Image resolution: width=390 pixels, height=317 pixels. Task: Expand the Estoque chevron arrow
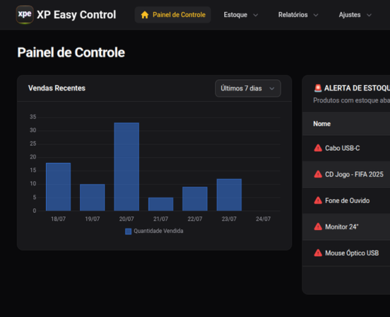256,15
